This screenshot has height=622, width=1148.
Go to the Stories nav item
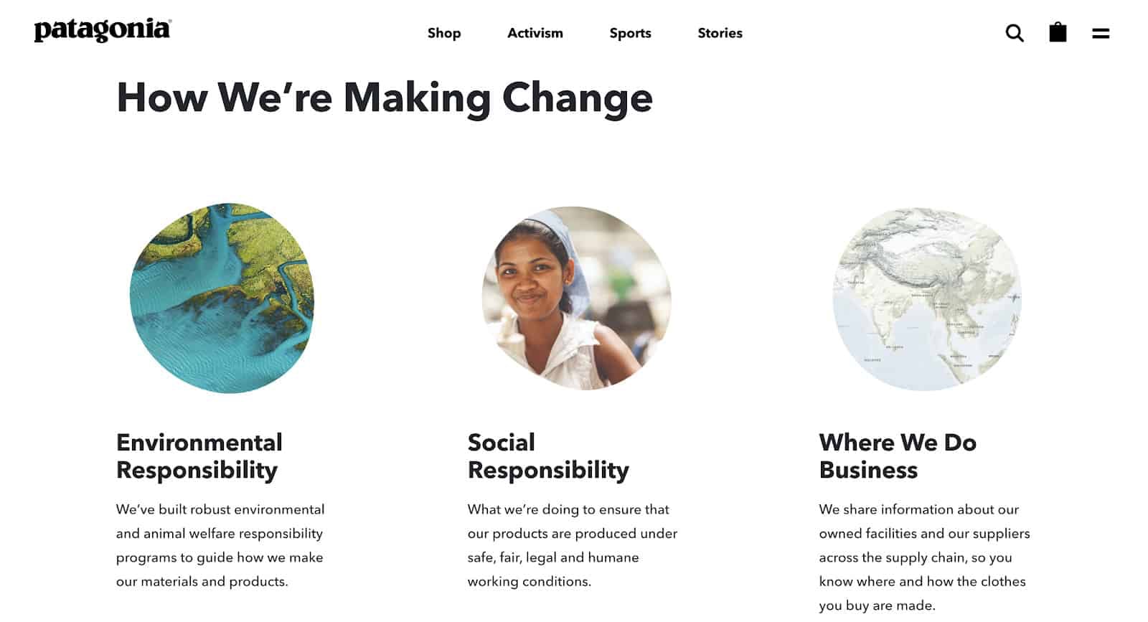click(720, 33)
